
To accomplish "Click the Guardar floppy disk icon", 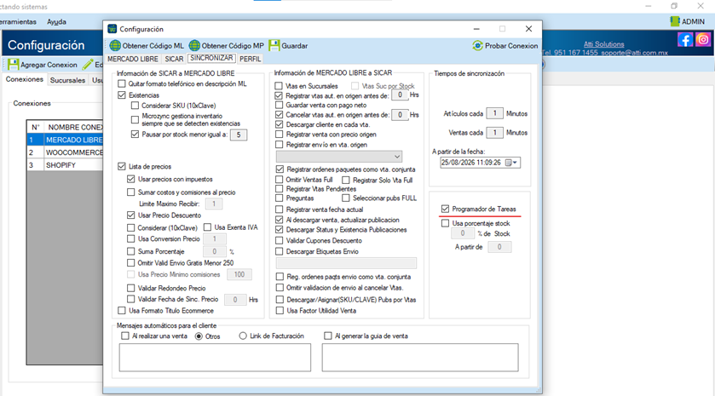I will coord(274,46).
